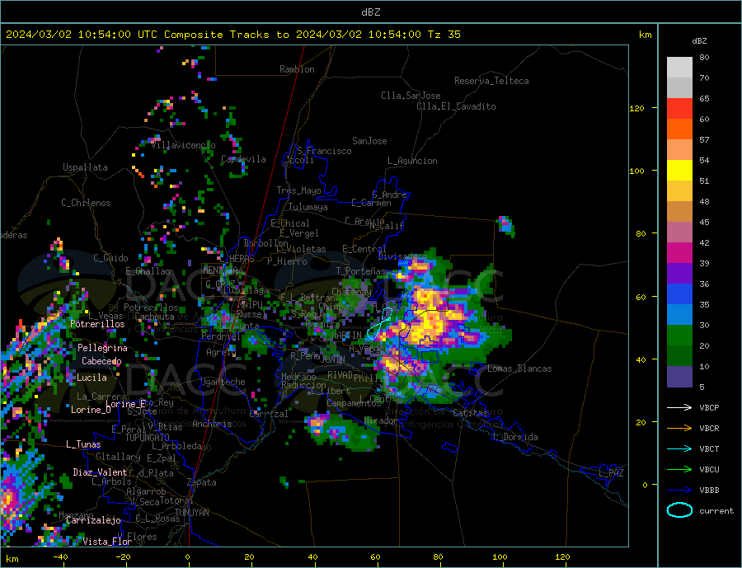Click the Capdevila map label
Viewport: 742px width, 568px height.
coord(243,159)
